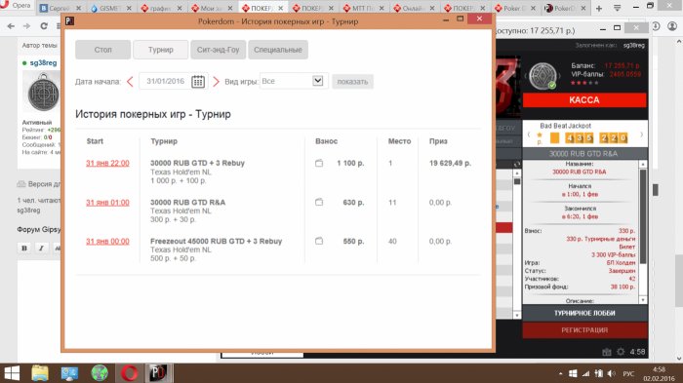Click the показать button
683x383 pixels.
tap(352, 82)
